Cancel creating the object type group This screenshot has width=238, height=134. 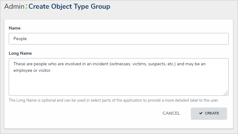click(x=171, y=113)
